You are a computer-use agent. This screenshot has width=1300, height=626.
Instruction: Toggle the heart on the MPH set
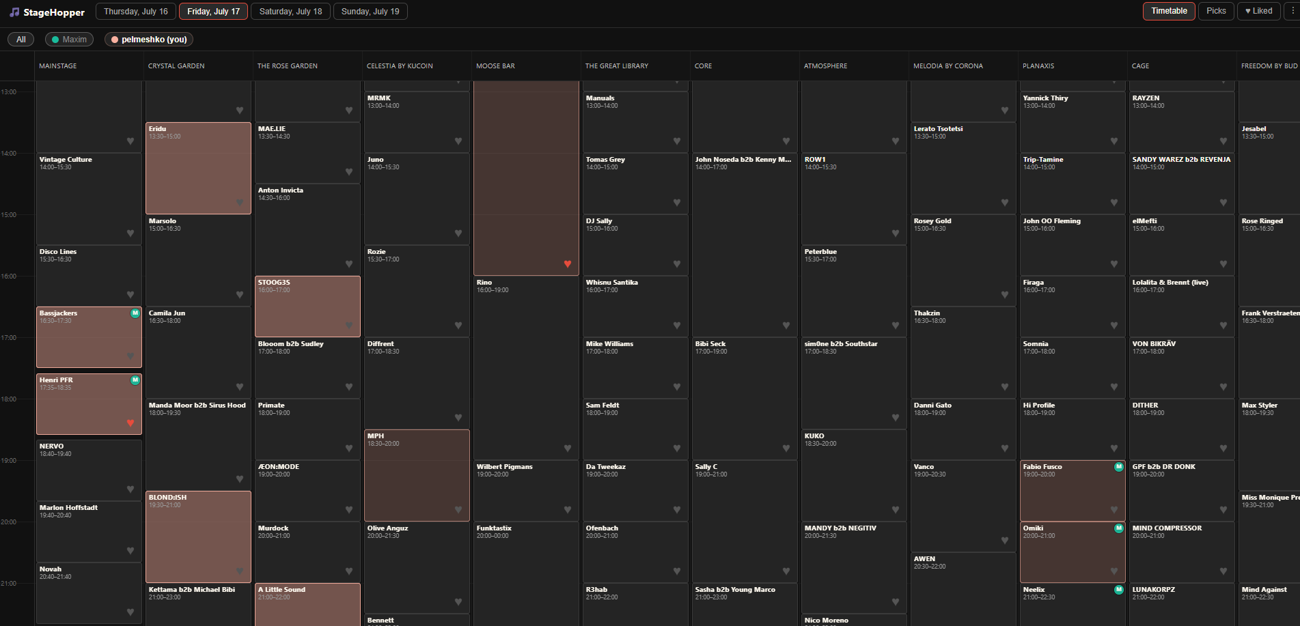[x=458, y=510]
